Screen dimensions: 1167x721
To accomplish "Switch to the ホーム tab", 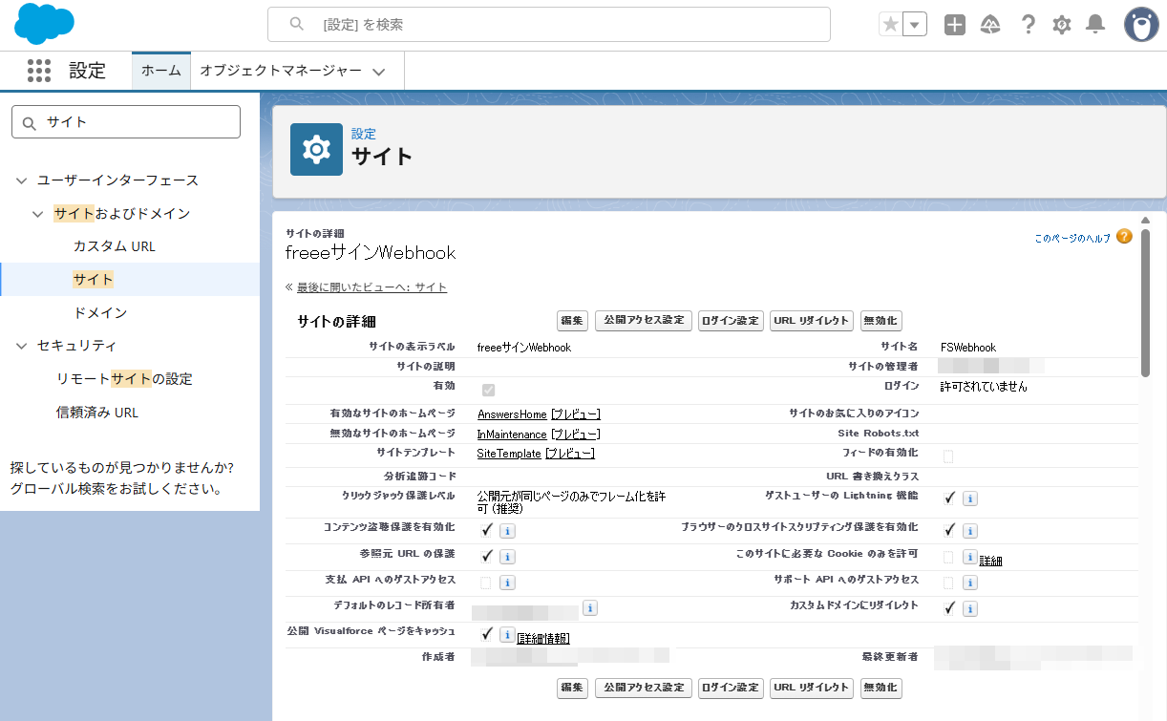I will pyautogui.click(x=161, y=71).
